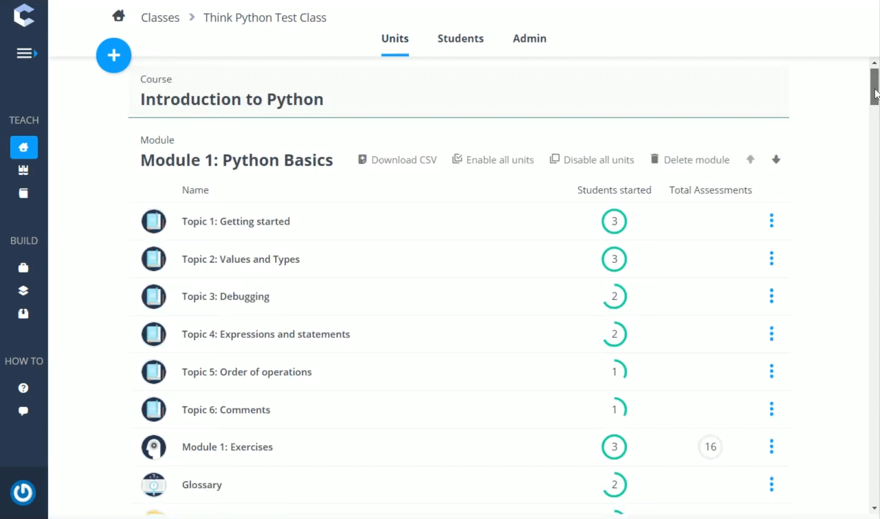Switch to the Admin tab
Viewport: 880px width, 519px height.
point(529,38)
